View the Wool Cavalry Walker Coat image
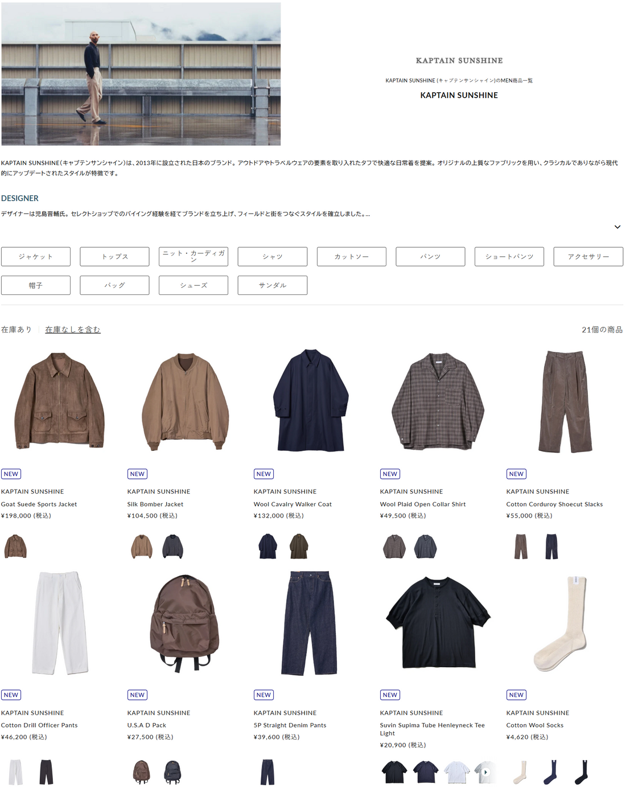The image size is (626, 792). point(311,401)
